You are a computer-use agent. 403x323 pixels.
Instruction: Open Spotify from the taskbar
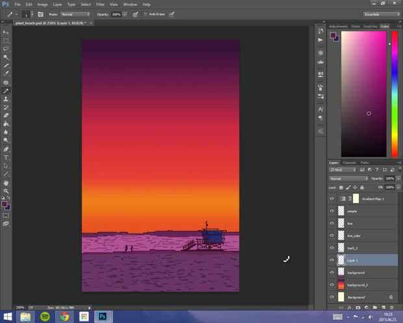tap(45, 316)
